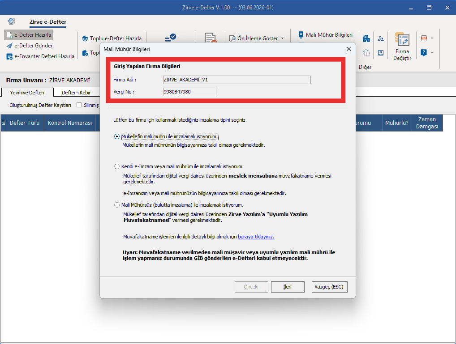Screen dimensions: 456x344
Task: Click the faded building icon in Diğer group
Action: [x=366, y=53]
